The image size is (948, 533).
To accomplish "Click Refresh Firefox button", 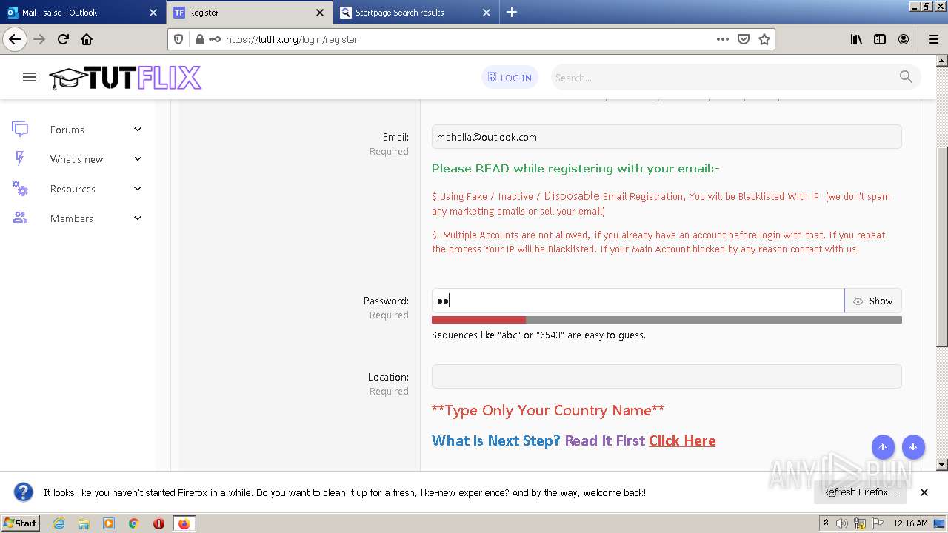I will [859, 492].
